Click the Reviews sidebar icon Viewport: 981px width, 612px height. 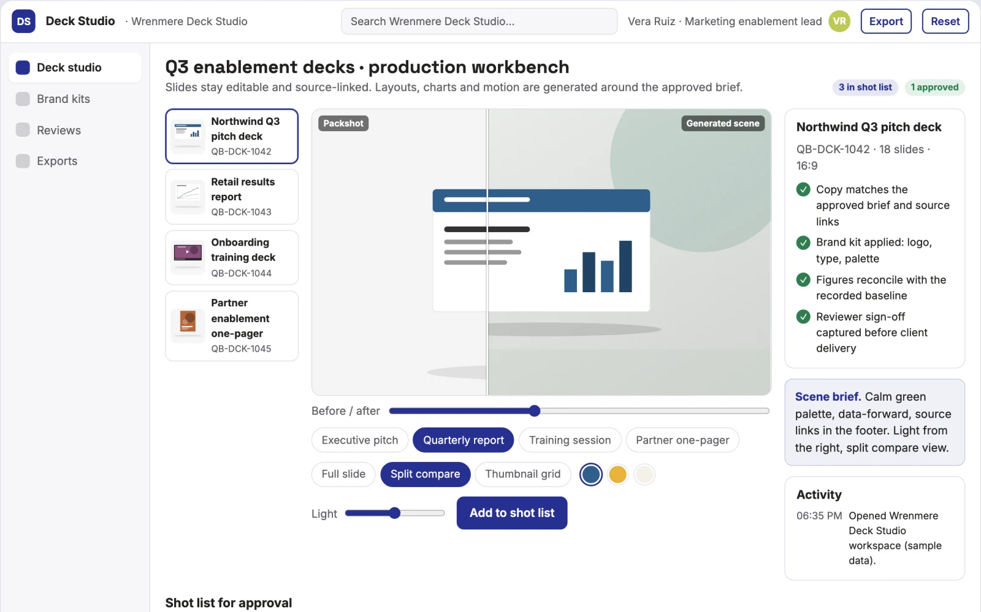[23, 130]
